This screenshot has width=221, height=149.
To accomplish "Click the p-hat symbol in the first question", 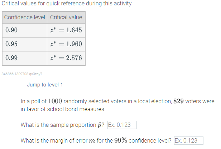I will tap(99, 125).
